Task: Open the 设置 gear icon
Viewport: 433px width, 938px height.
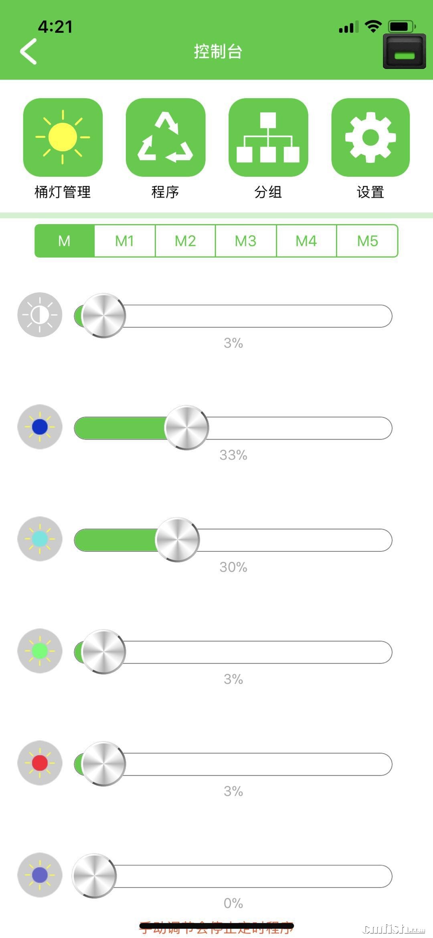Action: coord(370,137)
